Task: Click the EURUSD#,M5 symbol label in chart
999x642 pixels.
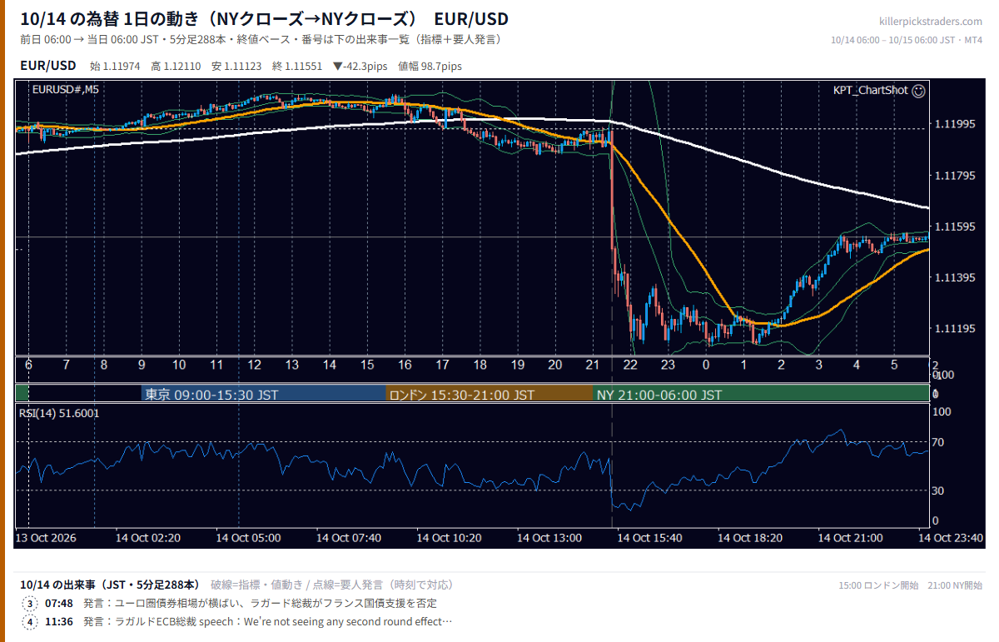Action: 65,90
